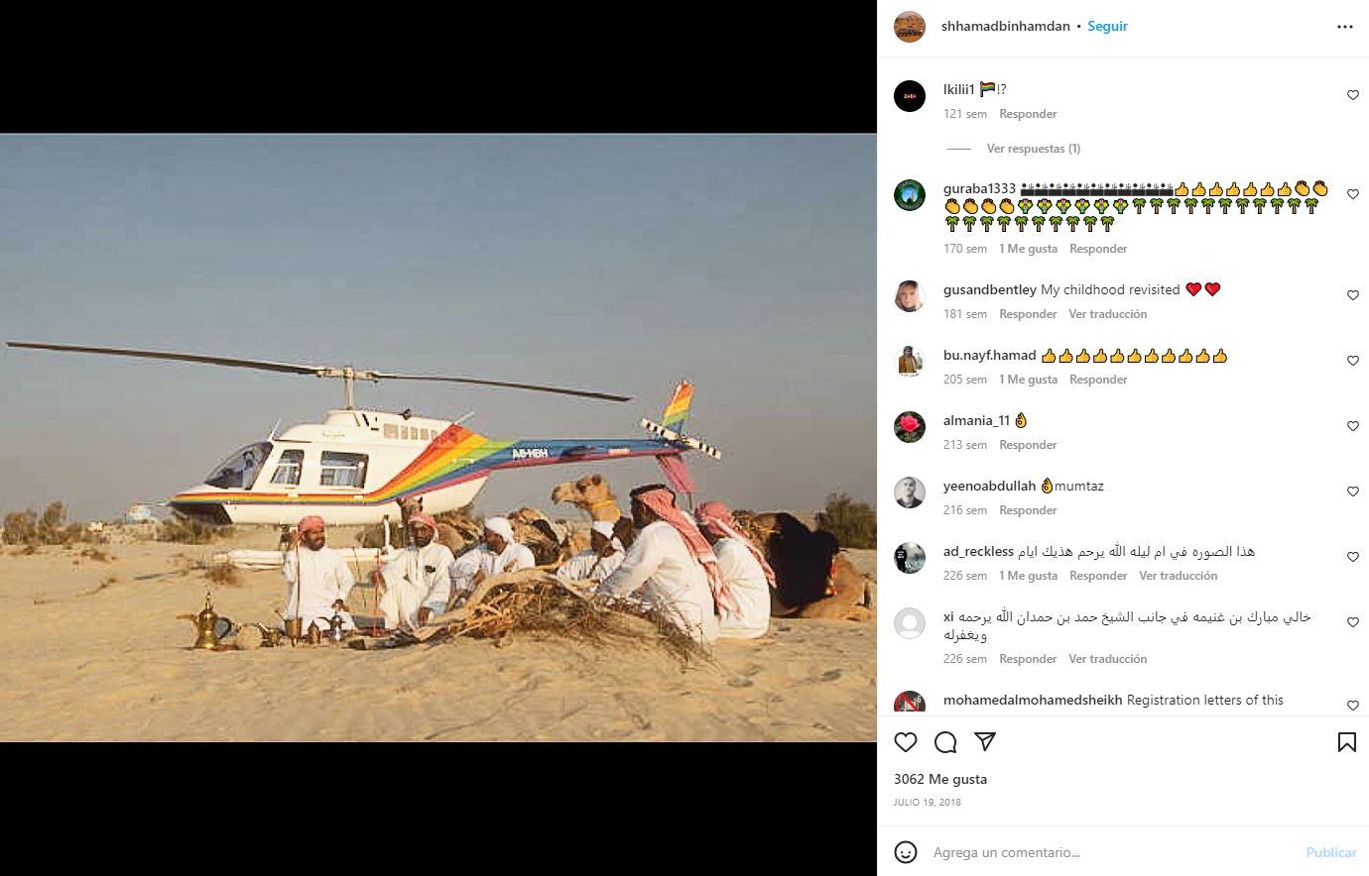Save post with bookmark icon
The height and width of the screenshot is (876, 1369).
(1346, 742)
